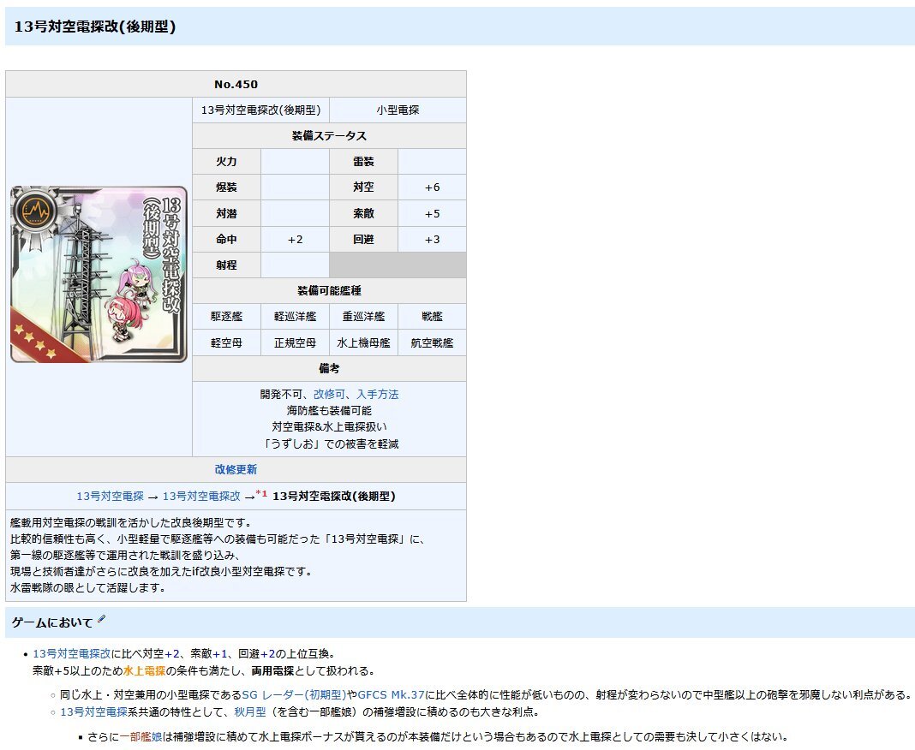
Task: Click the ゲームにおいて section heading
Action: tap(52, 623)
